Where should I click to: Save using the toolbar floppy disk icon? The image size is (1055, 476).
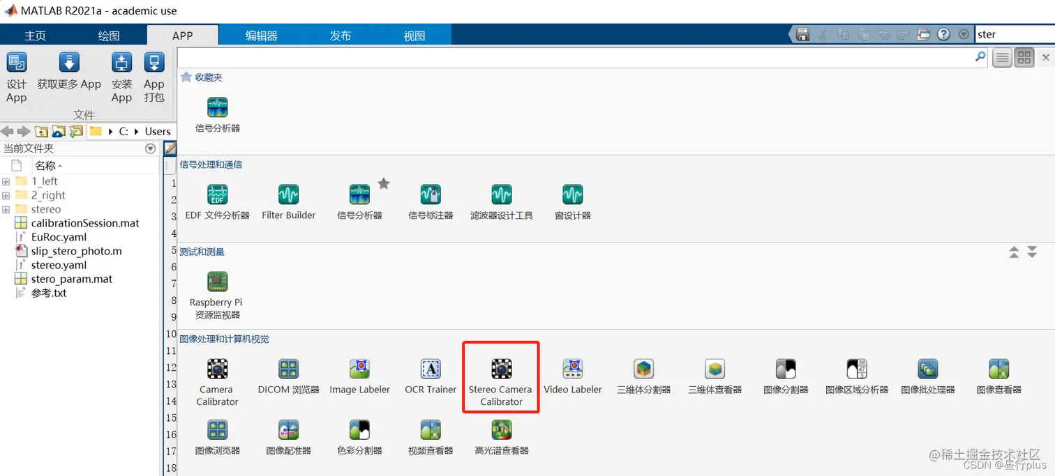click(x=803, y=34)
